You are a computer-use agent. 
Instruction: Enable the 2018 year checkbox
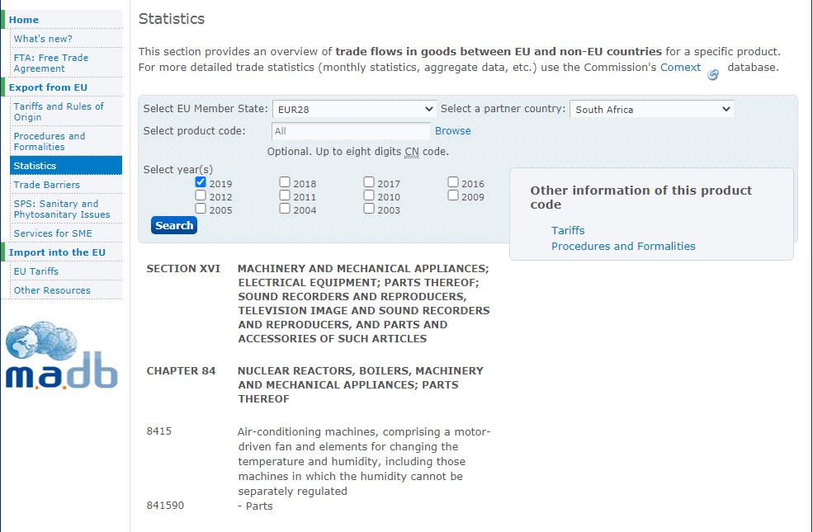pos(285,181)
